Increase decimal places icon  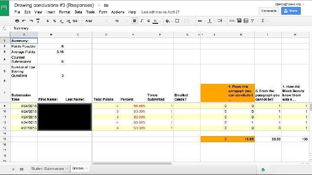tap(68, 21)
